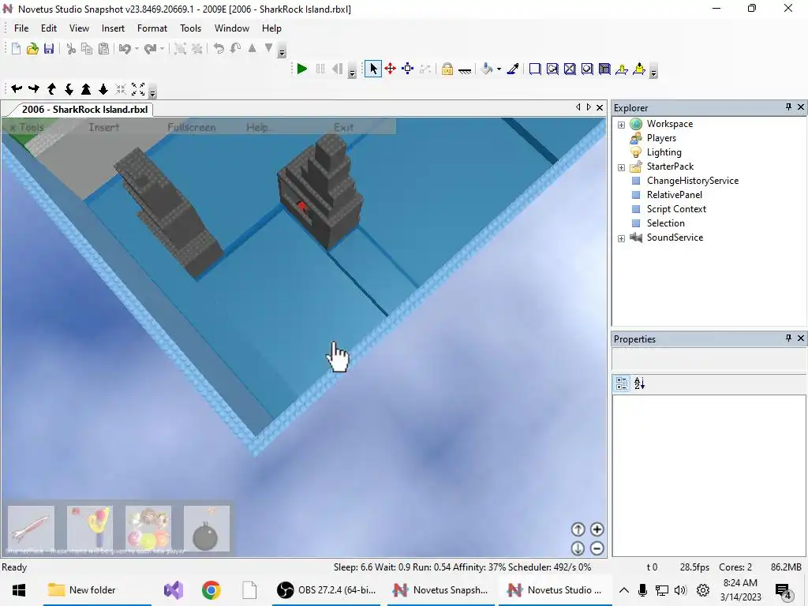
Task: Select the Weld surface tool
Action: tap(570, 69)
